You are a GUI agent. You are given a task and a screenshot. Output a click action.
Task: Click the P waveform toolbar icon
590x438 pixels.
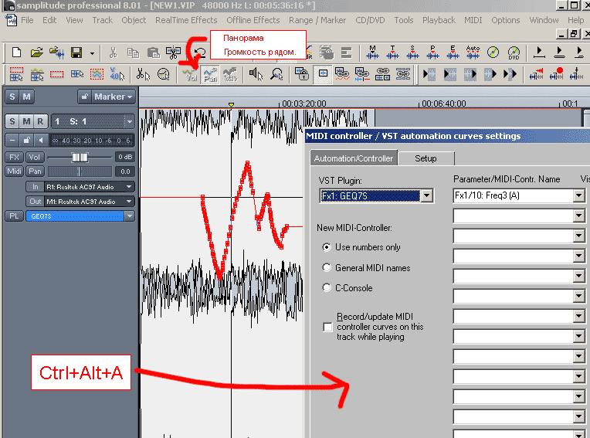[x=432, y=53]
